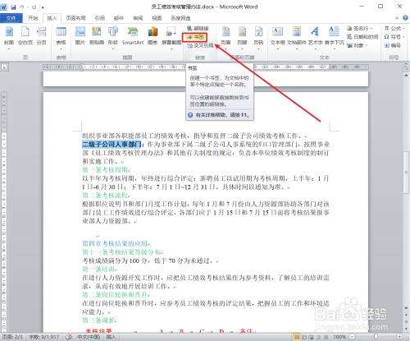Switch to the Page Layout (页面布局) tab
Screen dimensions: 410x341
pyautogui.click(x=76, y=18)
